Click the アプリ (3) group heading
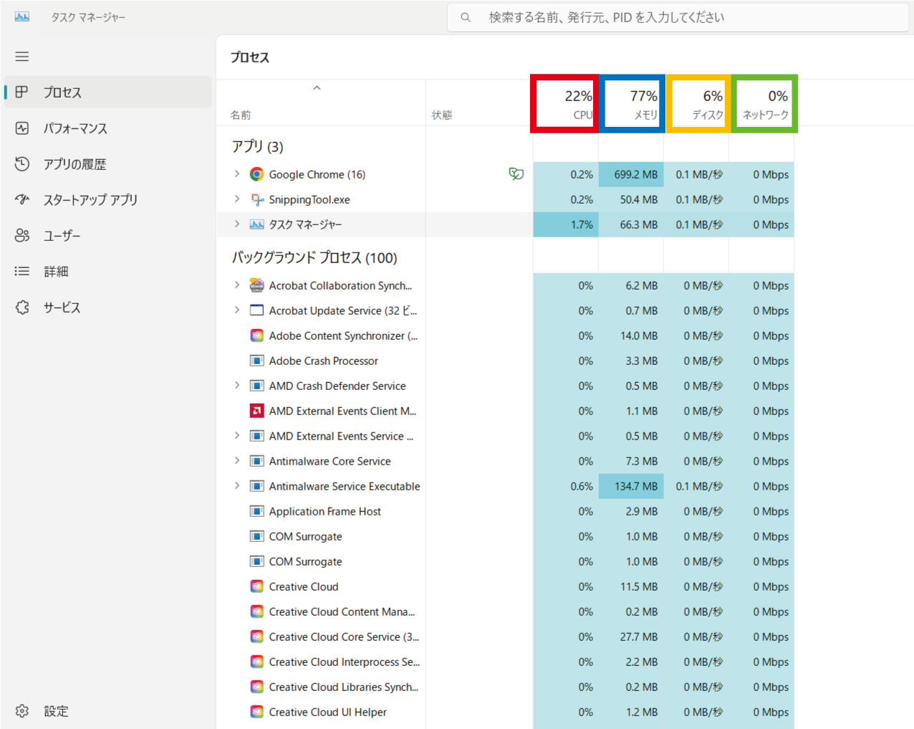This screenshot has width=914, height=729. 257,146
